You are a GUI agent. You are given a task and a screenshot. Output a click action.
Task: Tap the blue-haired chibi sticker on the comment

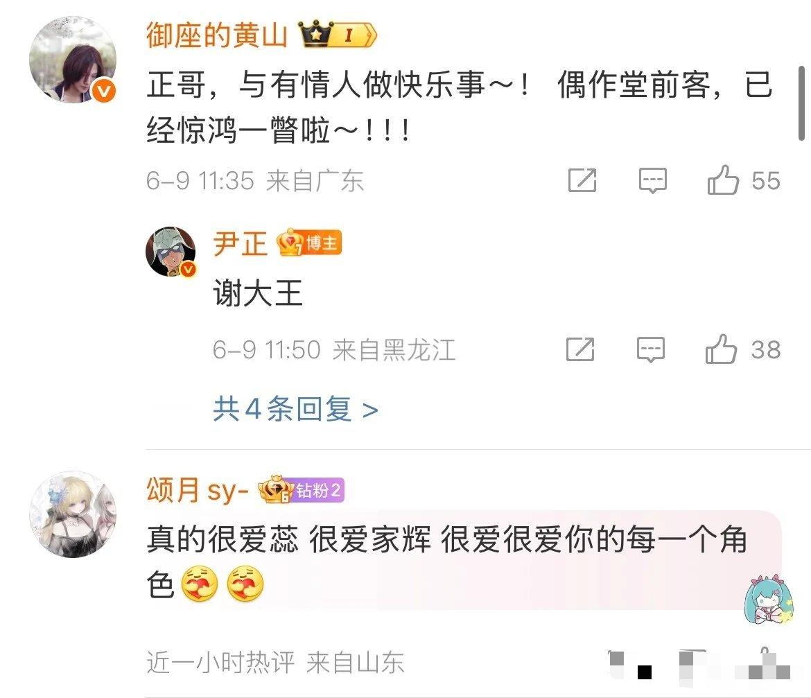click(768, 599)
